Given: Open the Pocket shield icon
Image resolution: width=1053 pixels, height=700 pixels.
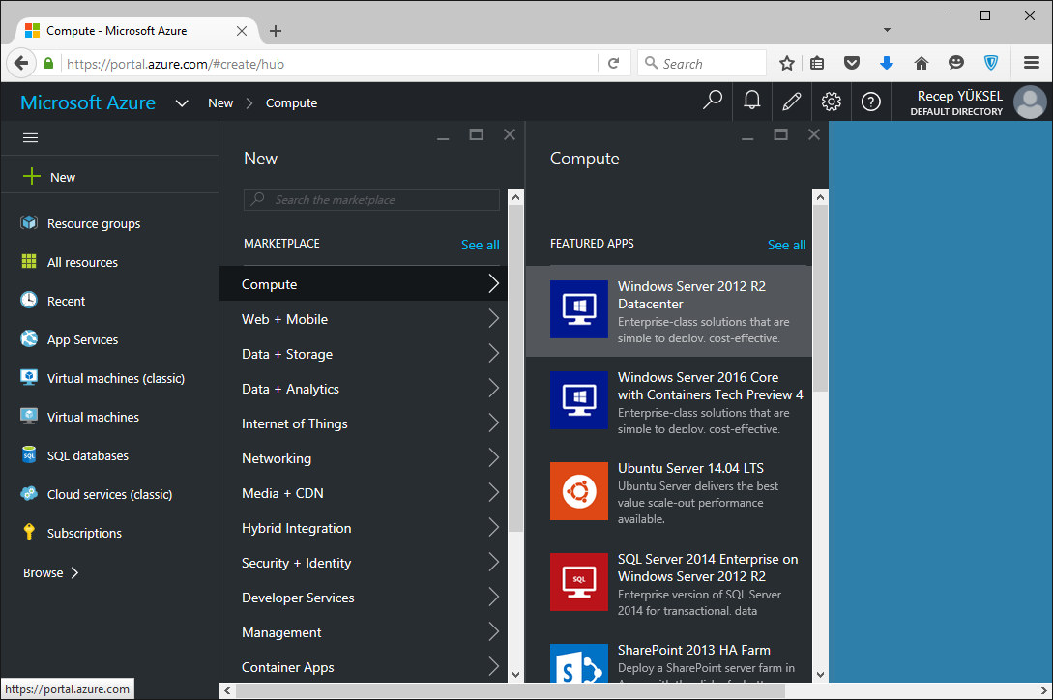Looking at the screenshot, I should 852,63.
